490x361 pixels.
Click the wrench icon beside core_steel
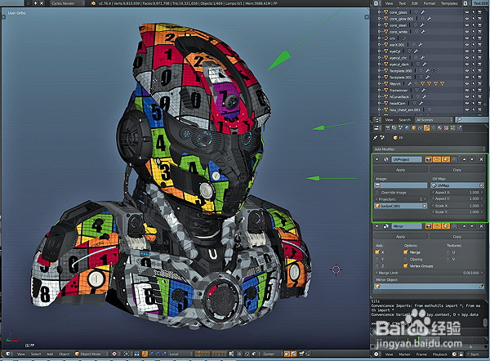422,25
